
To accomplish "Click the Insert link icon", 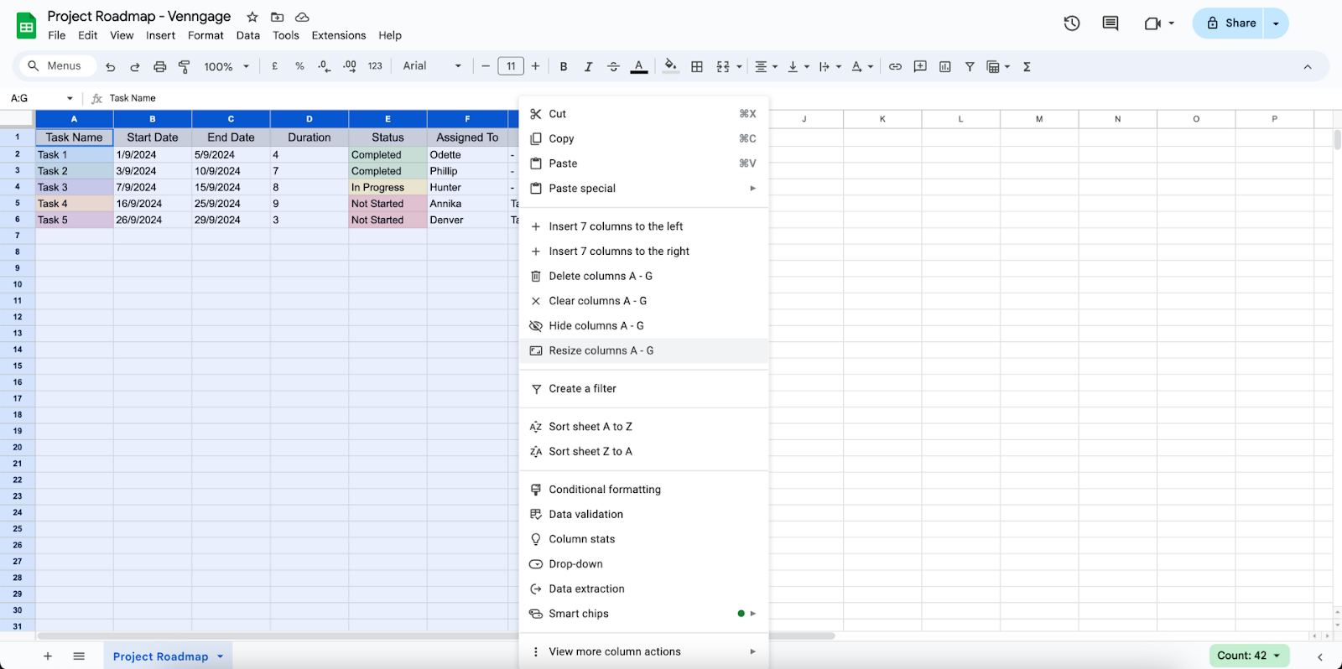I will click(895, 66).
